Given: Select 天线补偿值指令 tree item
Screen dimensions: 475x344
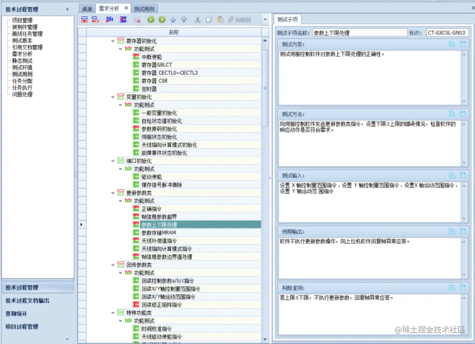Looking at the screenshot, I should click(x=159, y=240).
